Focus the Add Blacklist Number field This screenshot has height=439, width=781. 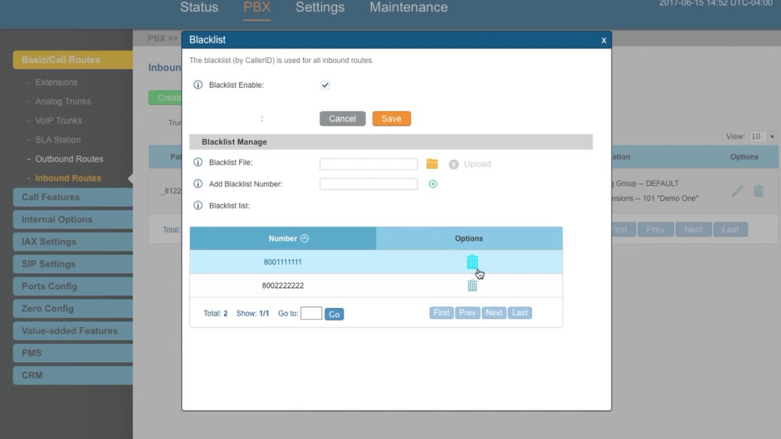click(x=369, y=184)
